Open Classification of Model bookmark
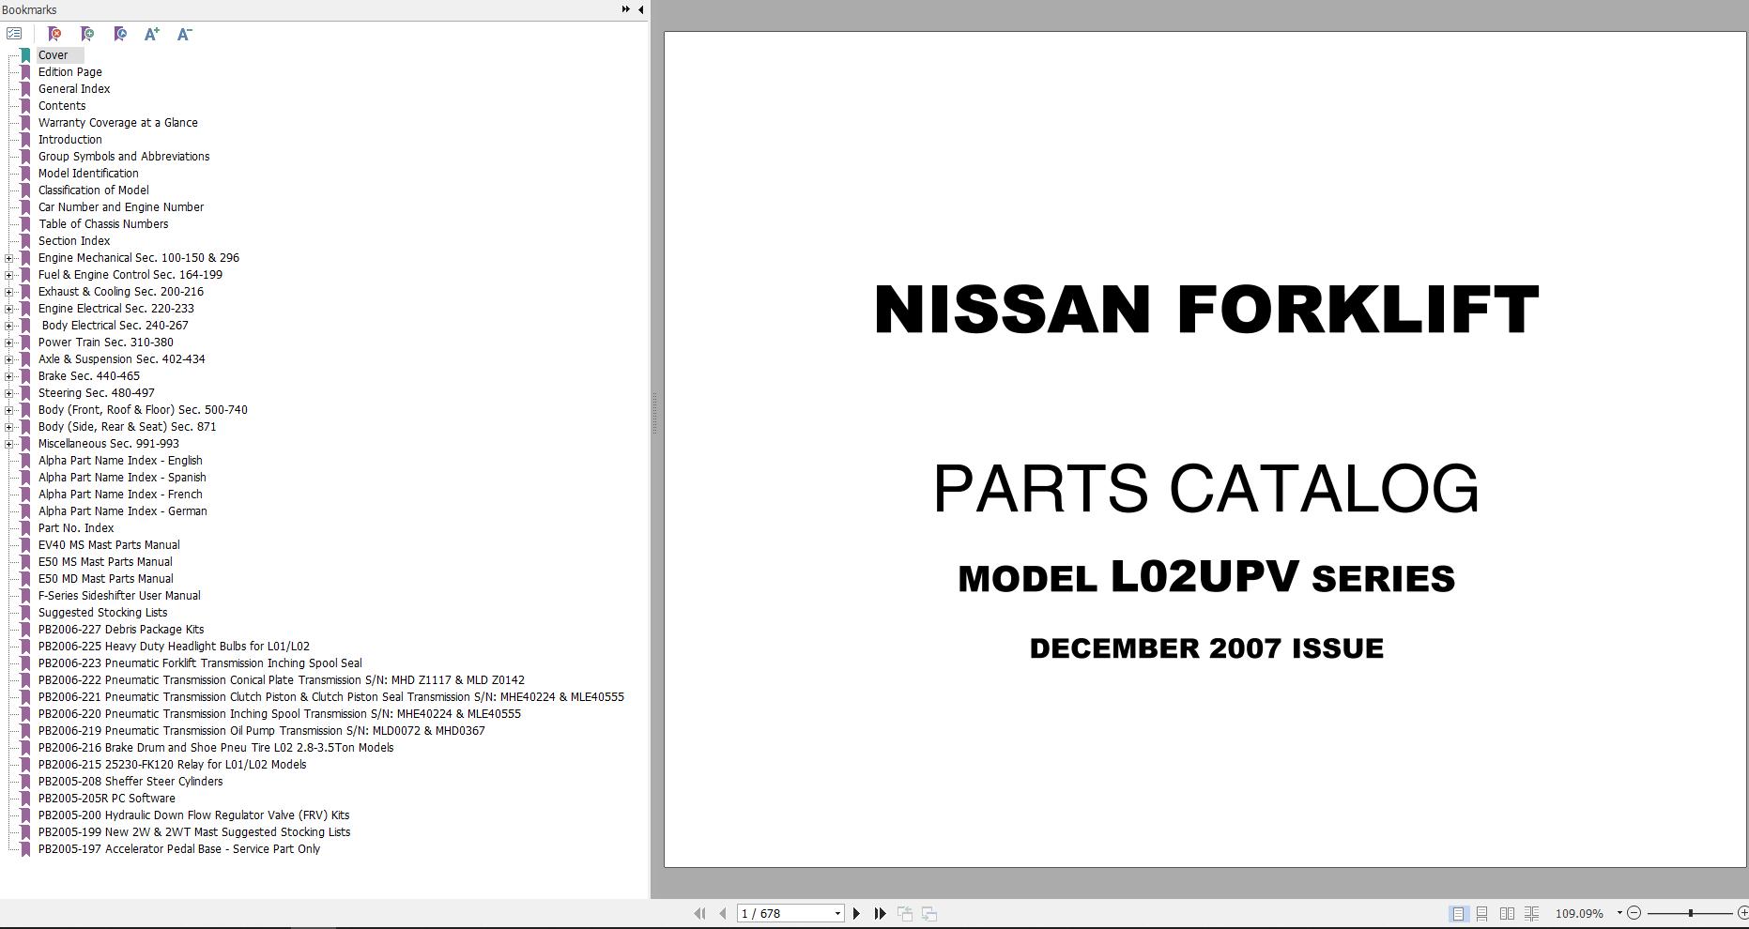 [x=94, y=190]
